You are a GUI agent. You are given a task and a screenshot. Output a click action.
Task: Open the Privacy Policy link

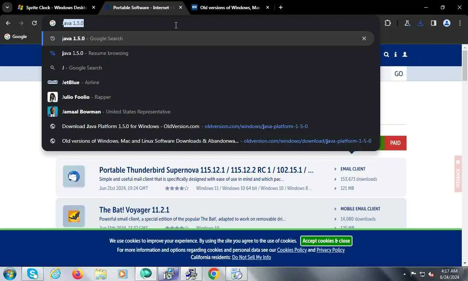[331, 250]
